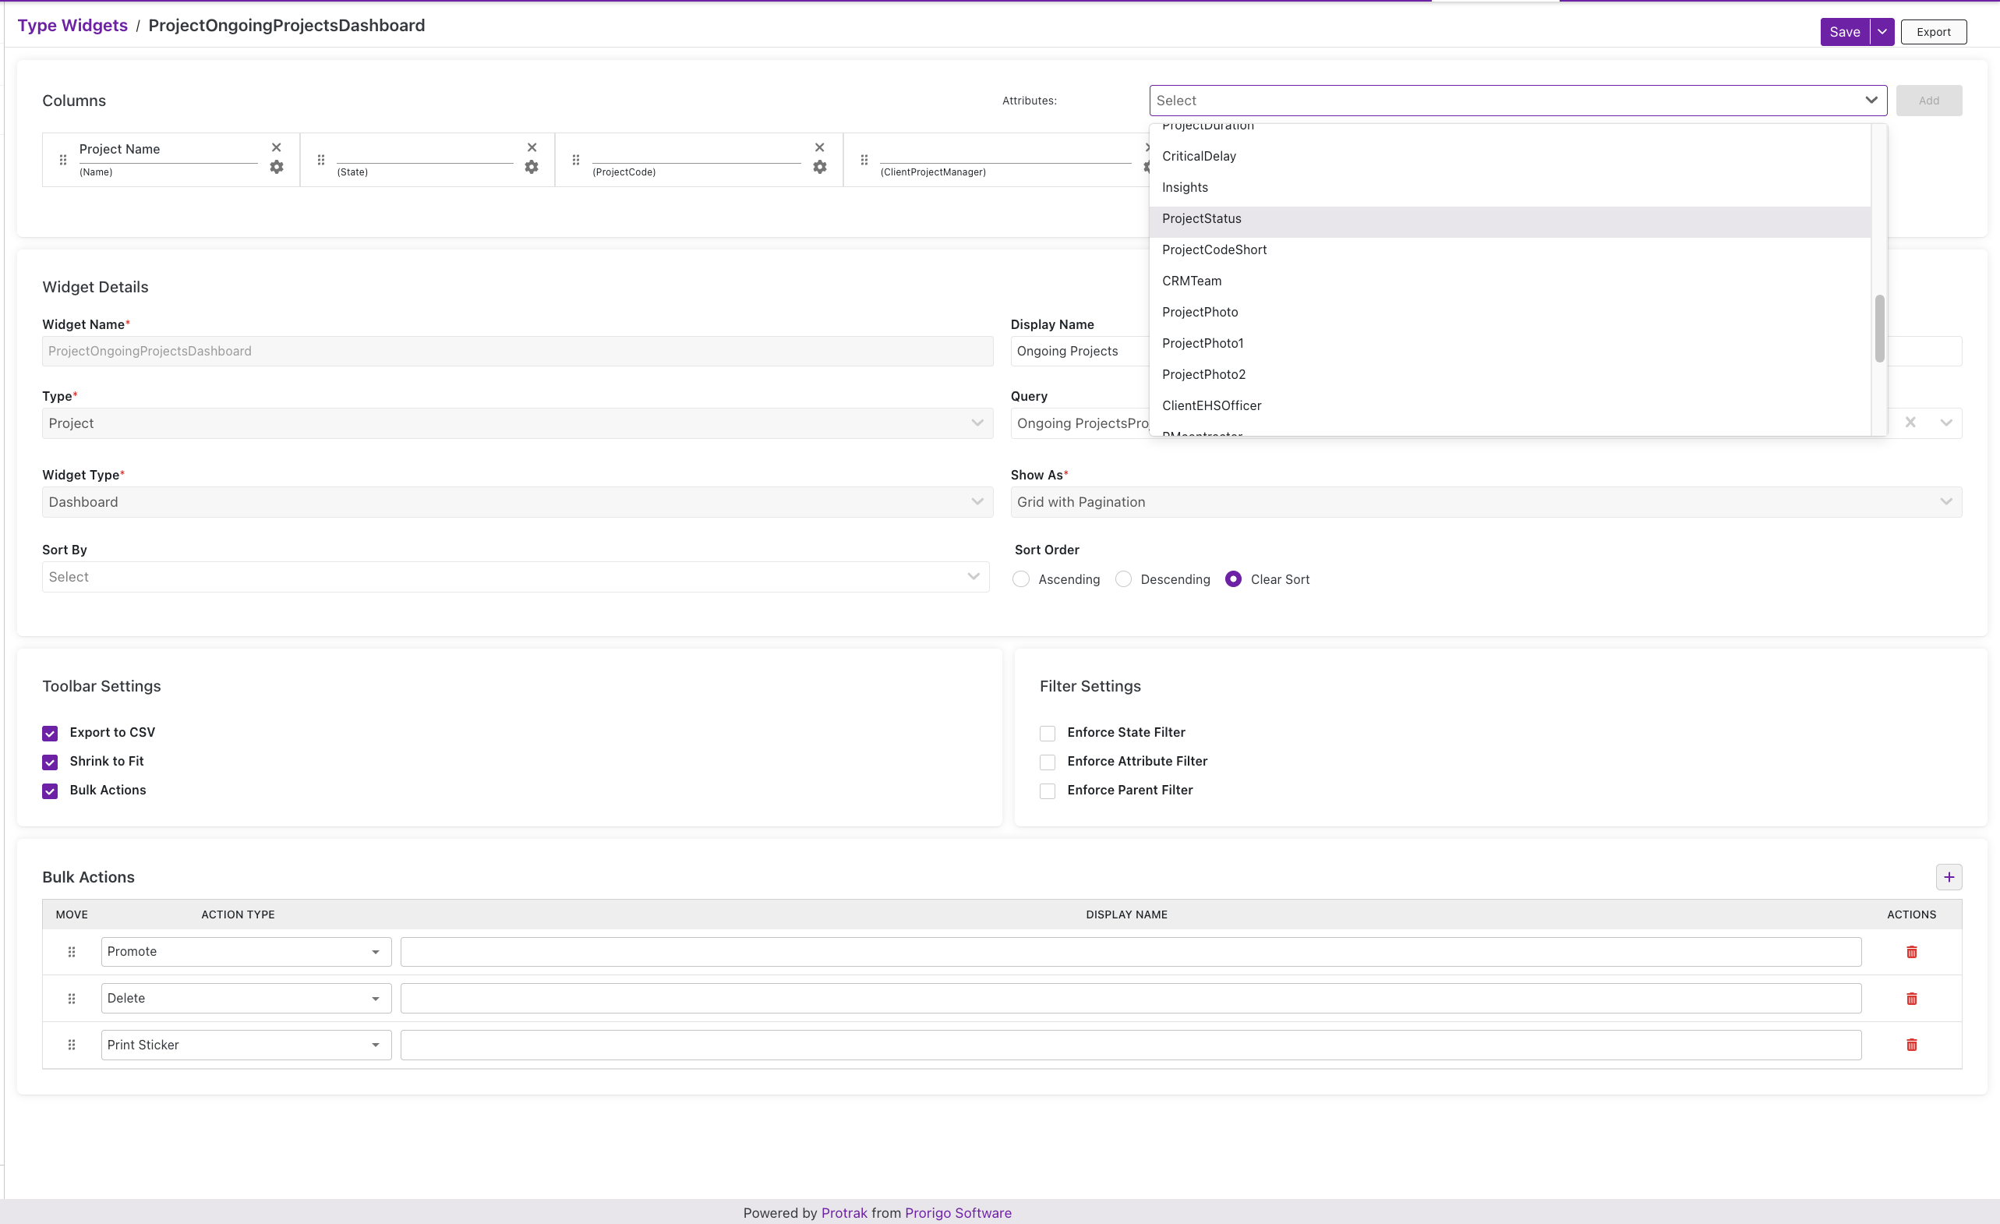Screen dimensions: 2000x1224
Task: Grab the drag handle of State column
Action: pos(320,160)
